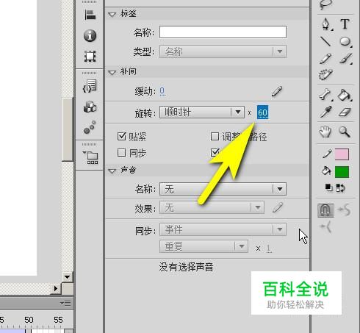
Task: Click frame 55 on timeline ruler
Action: click(x=58, y=320)
